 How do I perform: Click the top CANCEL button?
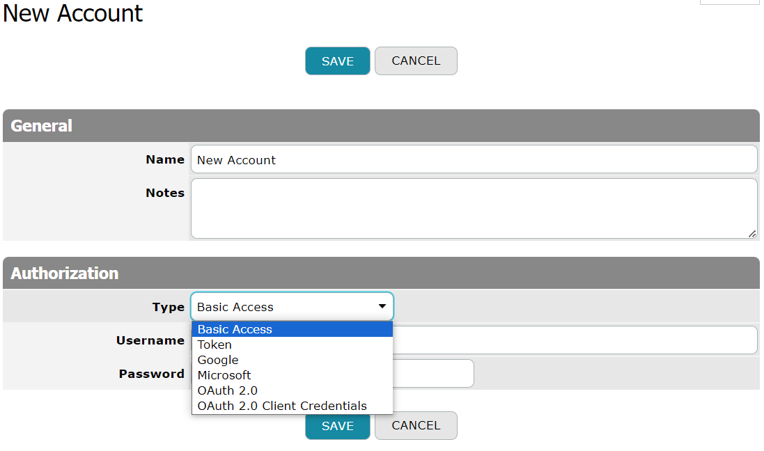416,61
